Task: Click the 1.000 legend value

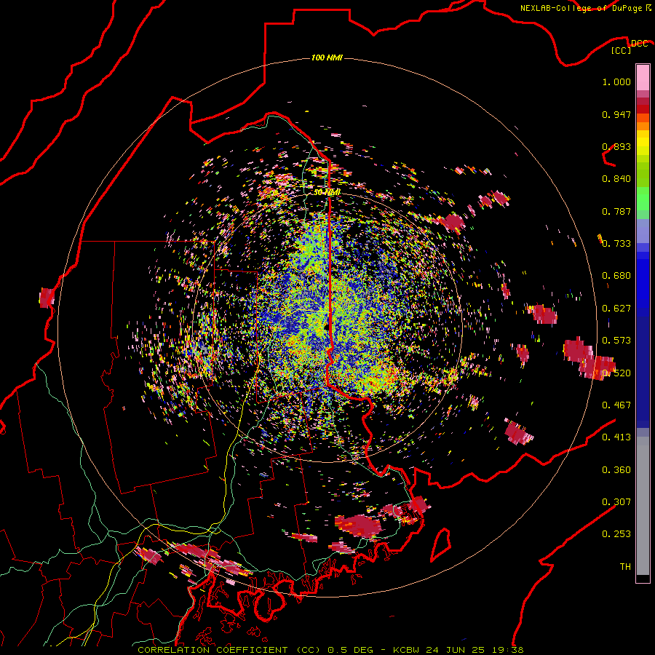Action: (616, 82)
